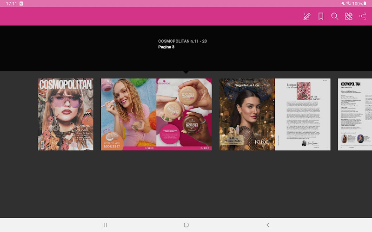Click the 'COSMOPOLITAN n.11 - 20' title
Image resolution: width=372 pixels, height=232 pixels.
182,41
